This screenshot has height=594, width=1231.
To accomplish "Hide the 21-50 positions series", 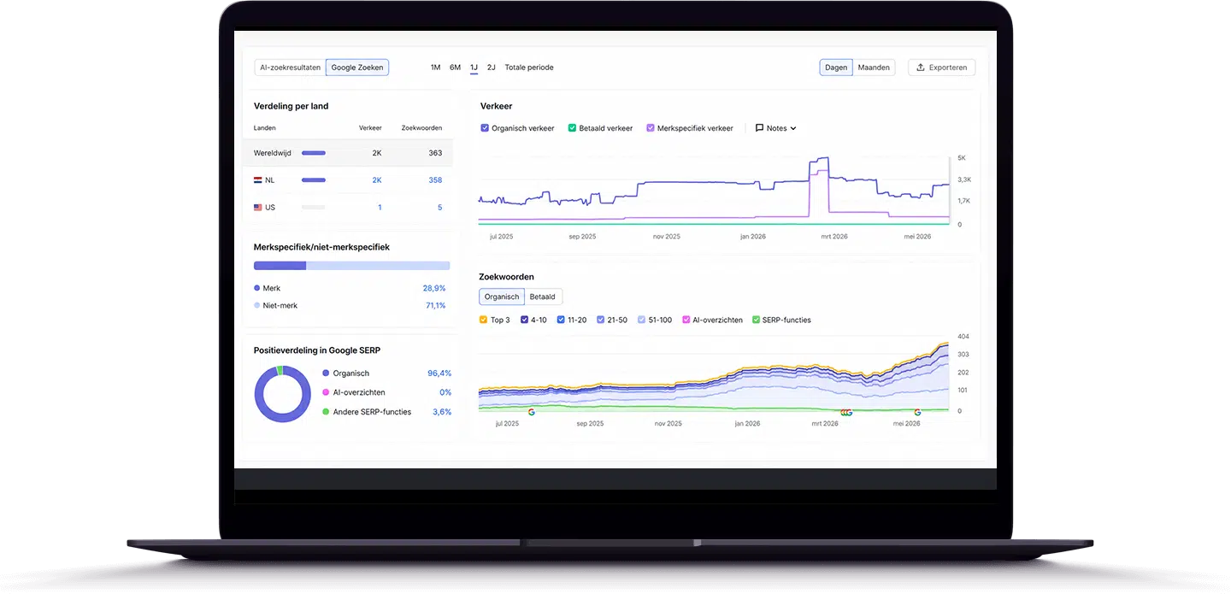I will [601, 321].
